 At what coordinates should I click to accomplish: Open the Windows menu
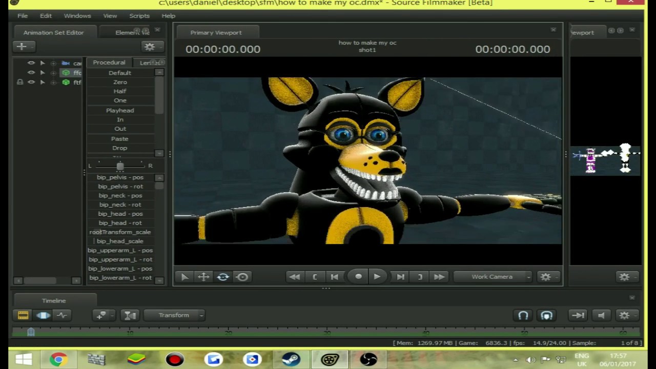pyautogui.click(x=77, y=16)
